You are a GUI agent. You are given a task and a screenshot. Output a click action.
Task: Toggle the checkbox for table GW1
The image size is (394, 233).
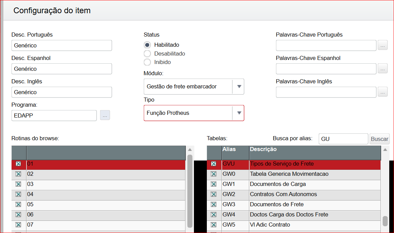214,184
